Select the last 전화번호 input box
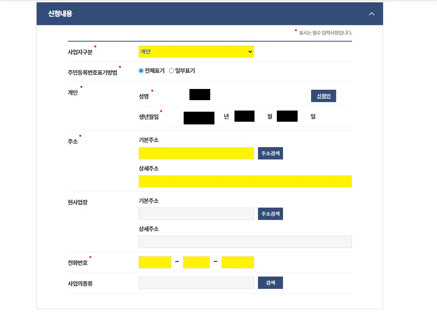 coord(238,262)
